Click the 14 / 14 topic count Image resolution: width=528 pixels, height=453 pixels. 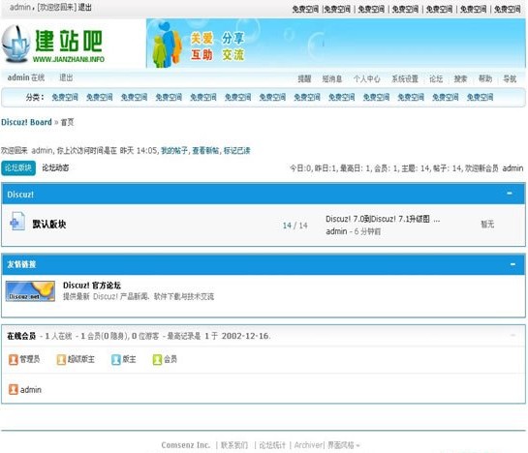click(x=295, y=226)
